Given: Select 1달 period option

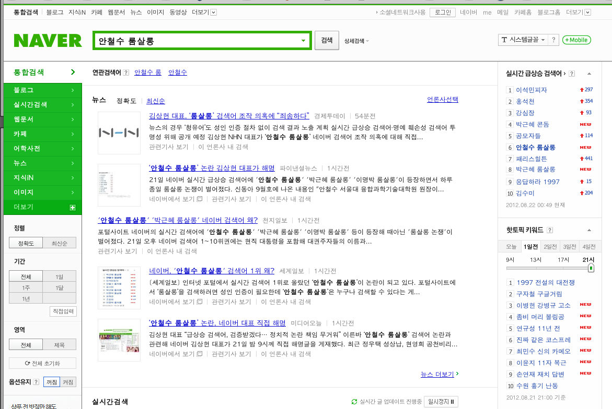Looking at the screenshot, I should pos(60,287).
